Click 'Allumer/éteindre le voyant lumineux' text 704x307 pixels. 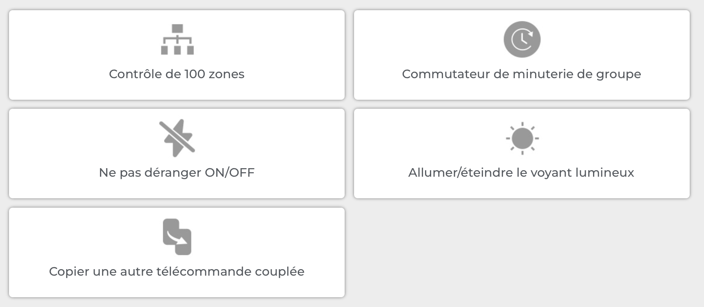click(521, 173)
